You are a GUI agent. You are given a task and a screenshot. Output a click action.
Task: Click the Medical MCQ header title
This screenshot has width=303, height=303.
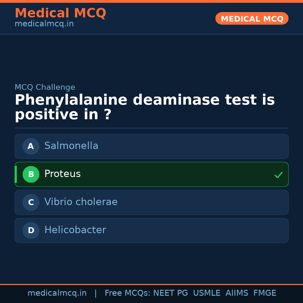60,13
